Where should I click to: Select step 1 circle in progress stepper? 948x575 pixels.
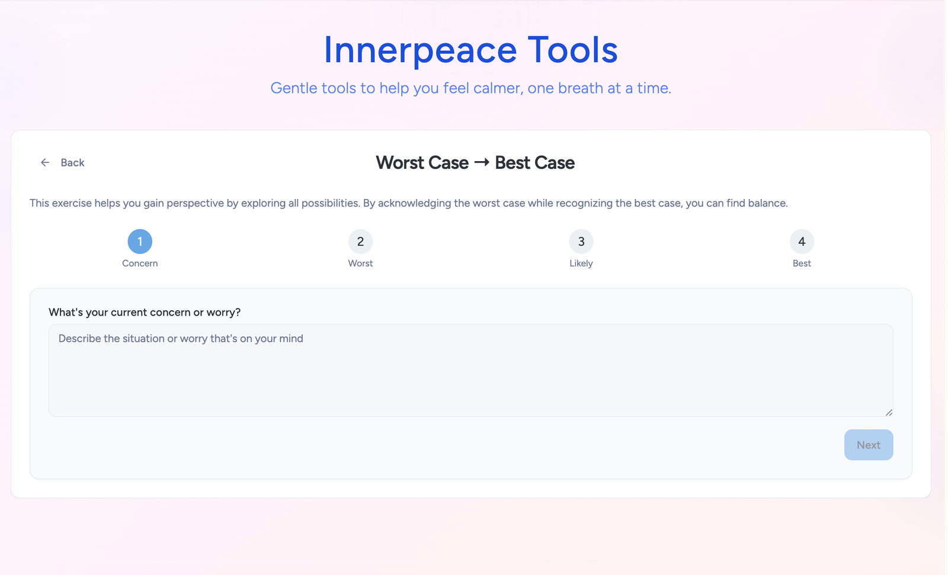coord(140,242)
